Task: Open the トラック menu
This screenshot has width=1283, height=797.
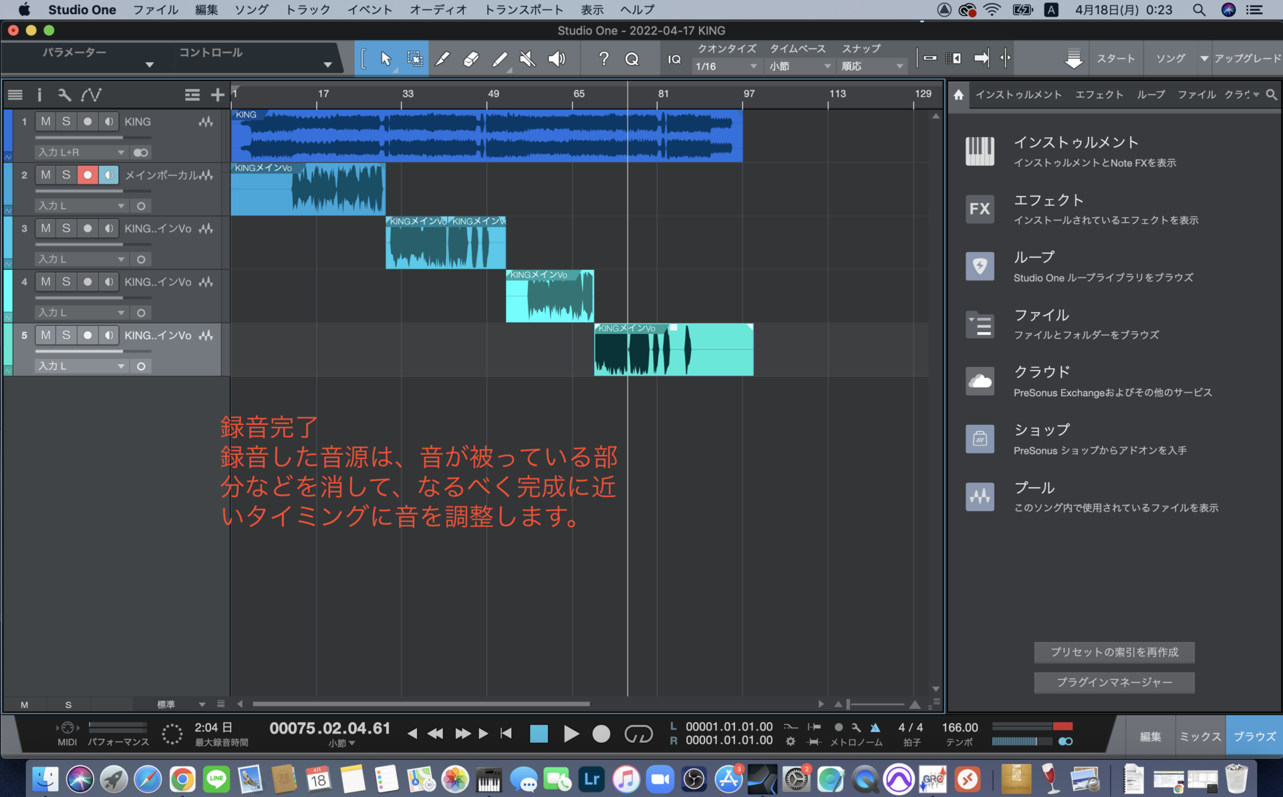Action: click(x=307, y=9)
